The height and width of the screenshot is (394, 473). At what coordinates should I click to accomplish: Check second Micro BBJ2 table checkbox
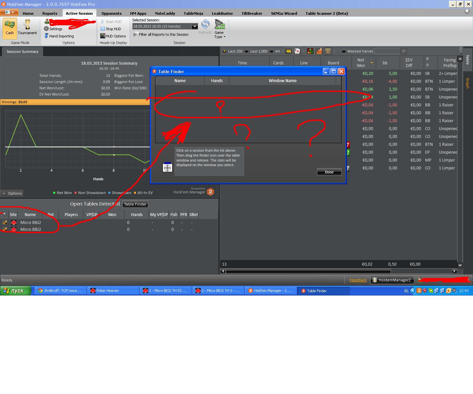pos(5,229)
